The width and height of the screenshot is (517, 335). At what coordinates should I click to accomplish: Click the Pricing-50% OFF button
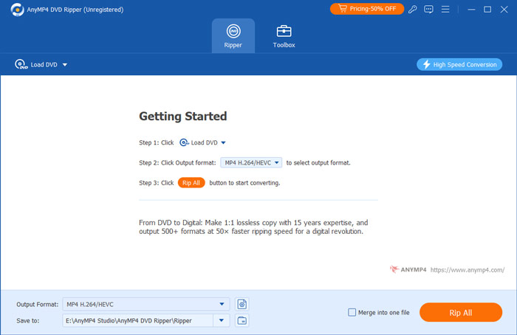pyautogui.click(x=367, y=9)
